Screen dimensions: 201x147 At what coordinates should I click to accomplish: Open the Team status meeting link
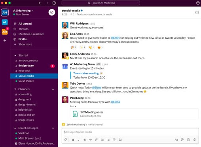(x=86, y=73)
